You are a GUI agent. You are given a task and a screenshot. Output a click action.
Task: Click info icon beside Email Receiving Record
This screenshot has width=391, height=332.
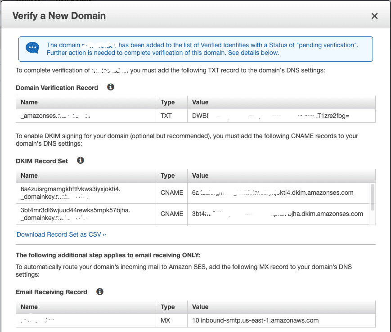[100, 292]
